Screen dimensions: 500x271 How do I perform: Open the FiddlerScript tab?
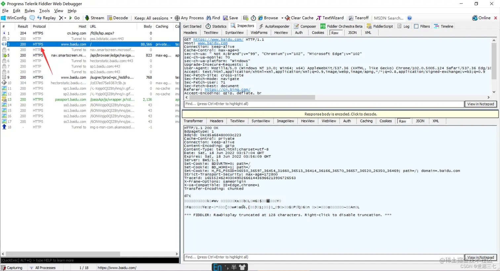tap(380, 26)
